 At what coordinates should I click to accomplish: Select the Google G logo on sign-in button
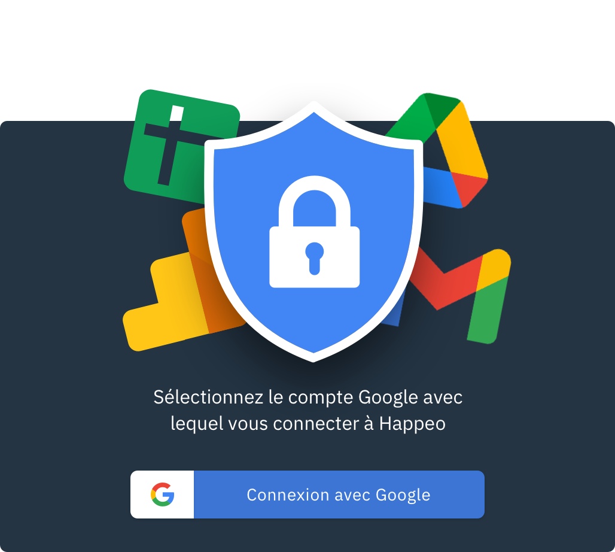point(162,495)
